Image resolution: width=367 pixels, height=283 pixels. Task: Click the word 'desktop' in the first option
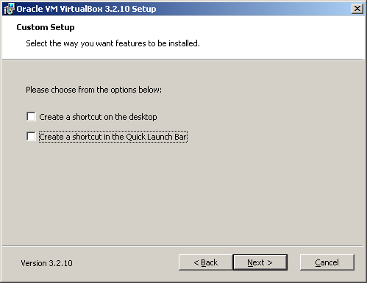pos(143,117)
